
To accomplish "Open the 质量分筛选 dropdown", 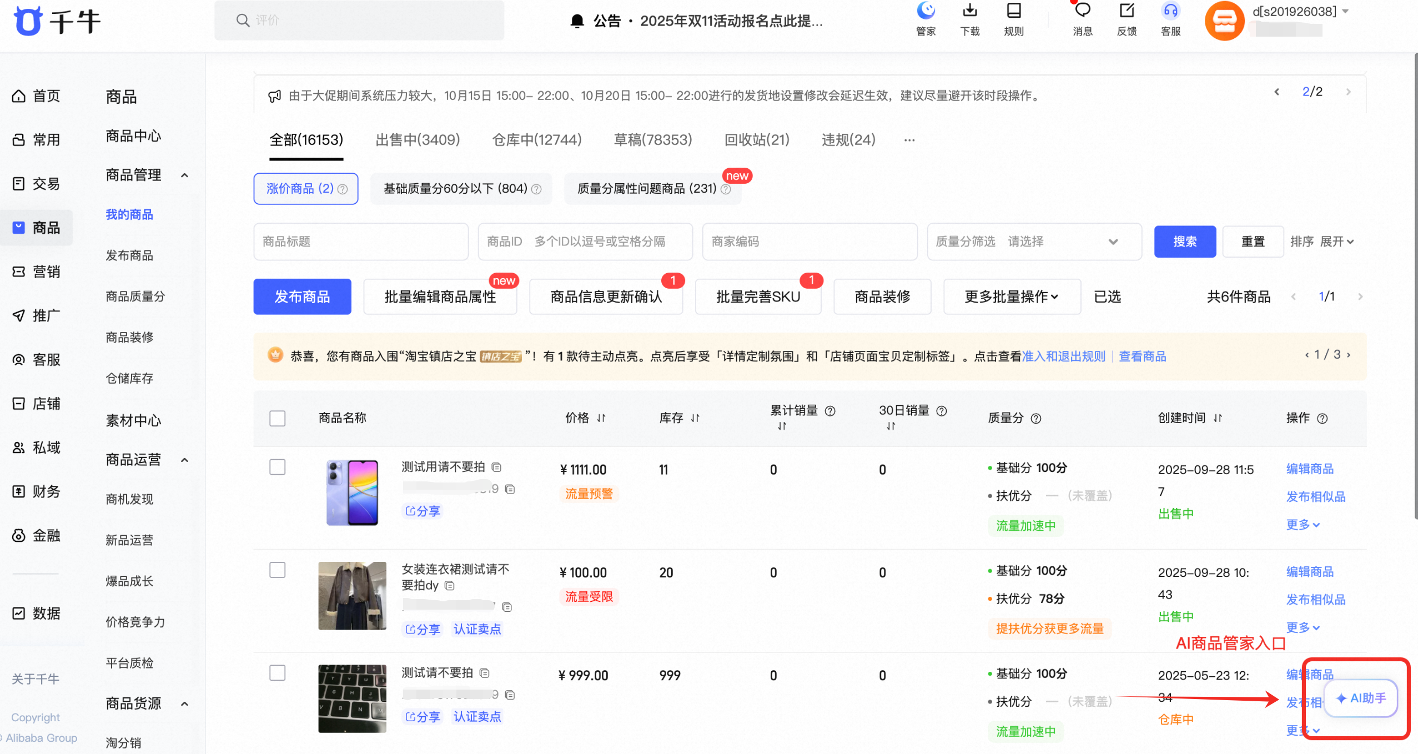I will point(1034,242).
